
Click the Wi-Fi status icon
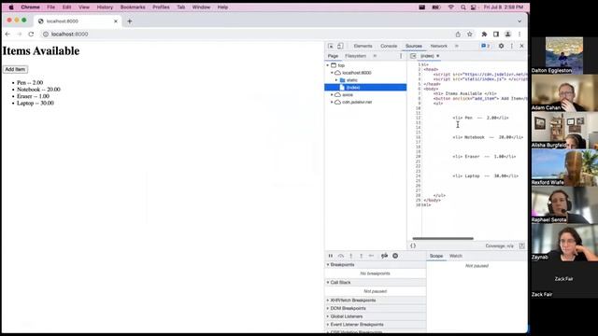point(450,7)
